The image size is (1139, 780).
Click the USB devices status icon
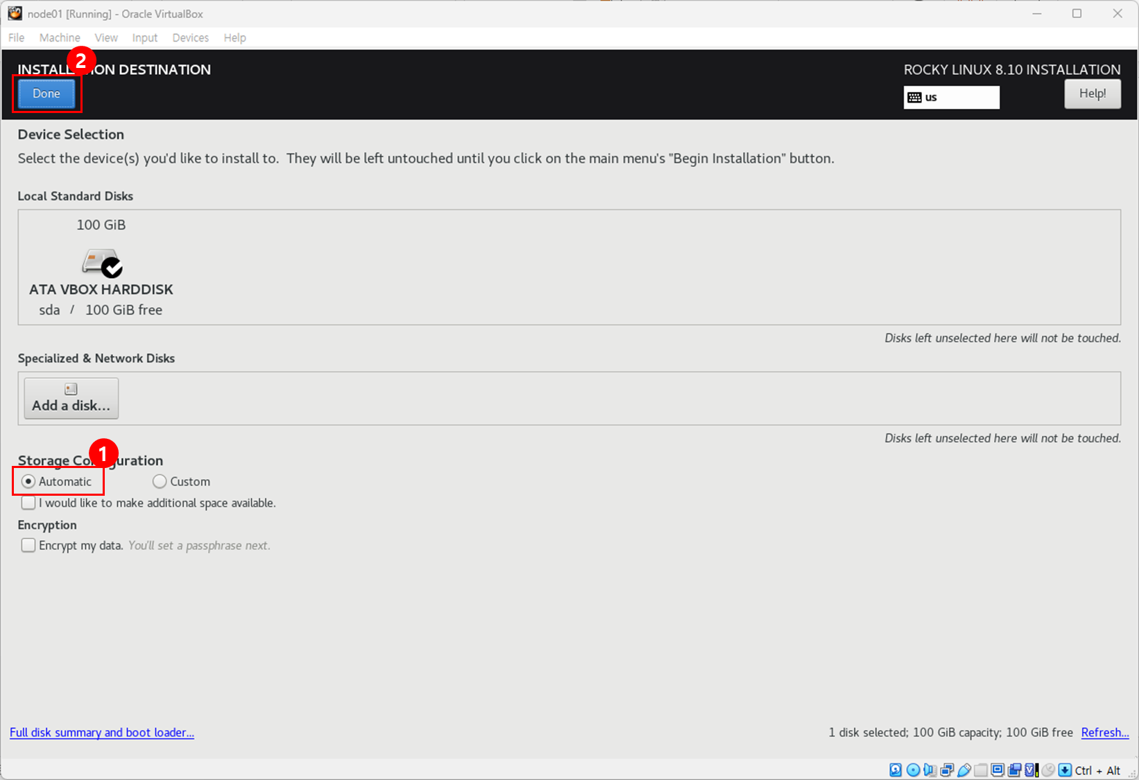pos(964,770)
